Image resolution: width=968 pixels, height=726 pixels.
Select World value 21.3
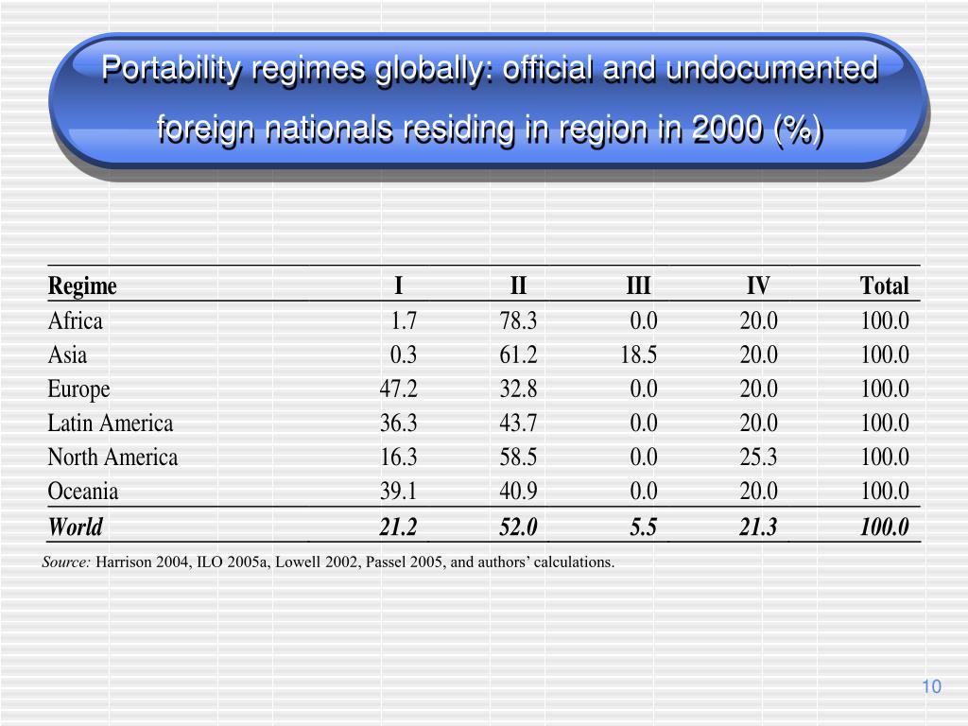click(758, 527)
